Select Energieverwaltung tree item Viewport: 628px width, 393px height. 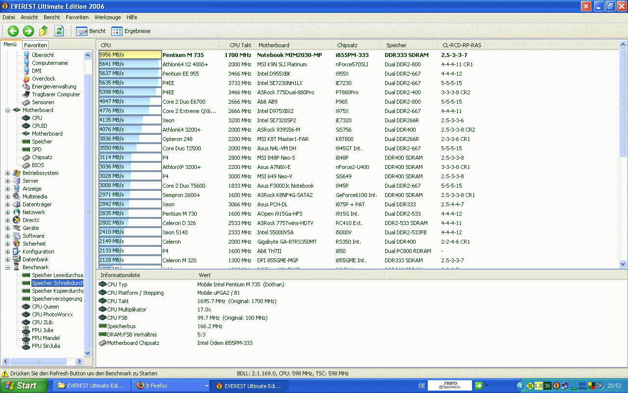tap(54, 86)
